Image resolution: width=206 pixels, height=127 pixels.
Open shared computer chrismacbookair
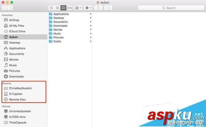(24, 111)
